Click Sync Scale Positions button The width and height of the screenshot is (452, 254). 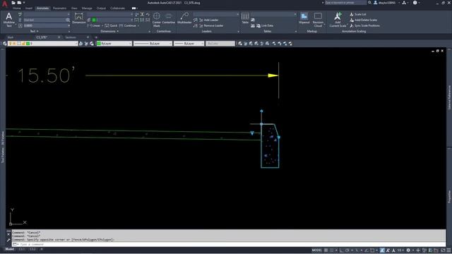(x=364, y=25)
